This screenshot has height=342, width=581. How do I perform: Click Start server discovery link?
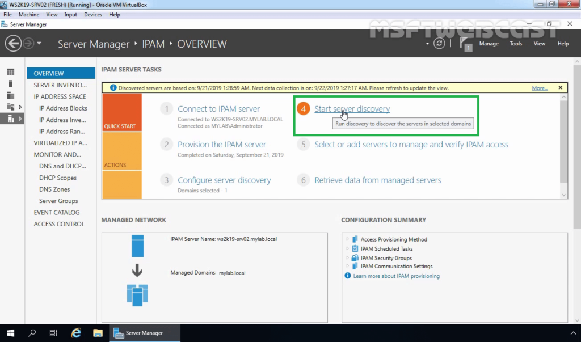click(352, 109)
